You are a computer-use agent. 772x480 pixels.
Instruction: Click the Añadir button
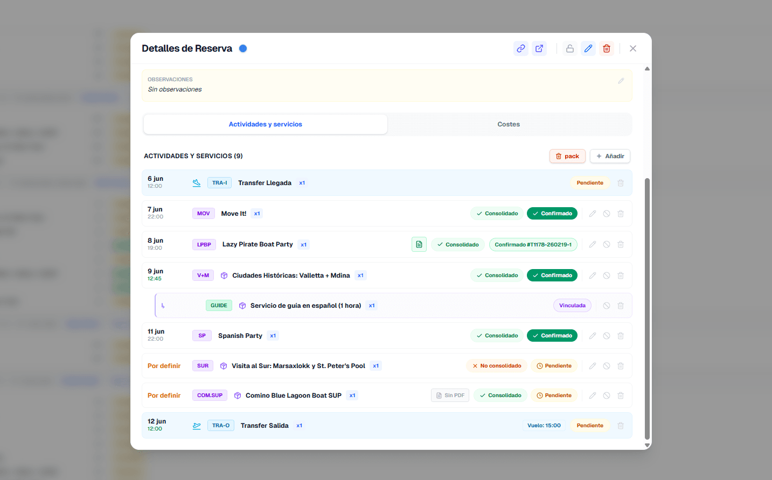click(x=609, y=156)
